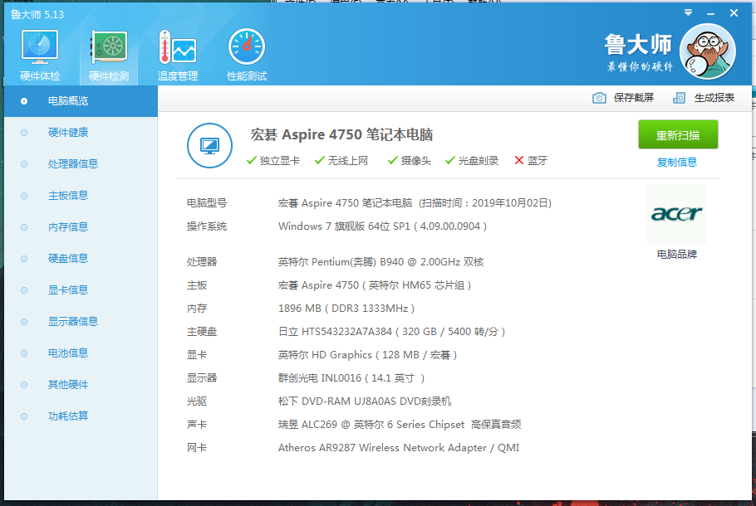Viewport: 756px width, 506px height.
Task: Click the 复制信息 copy info link
Action: (x=677, y=163)
